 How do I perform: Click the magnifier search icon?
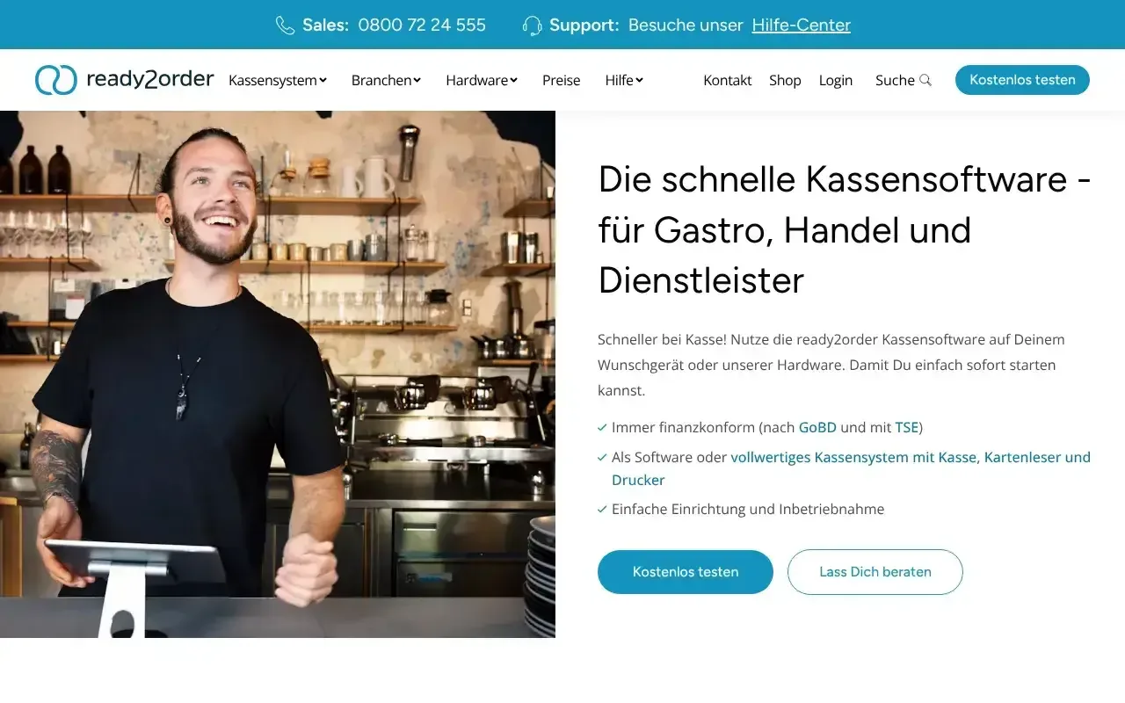point(925,80)
